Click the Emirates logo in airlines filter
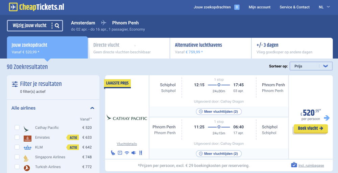Viewport: 338px width, 173px height. pos(28,138)
